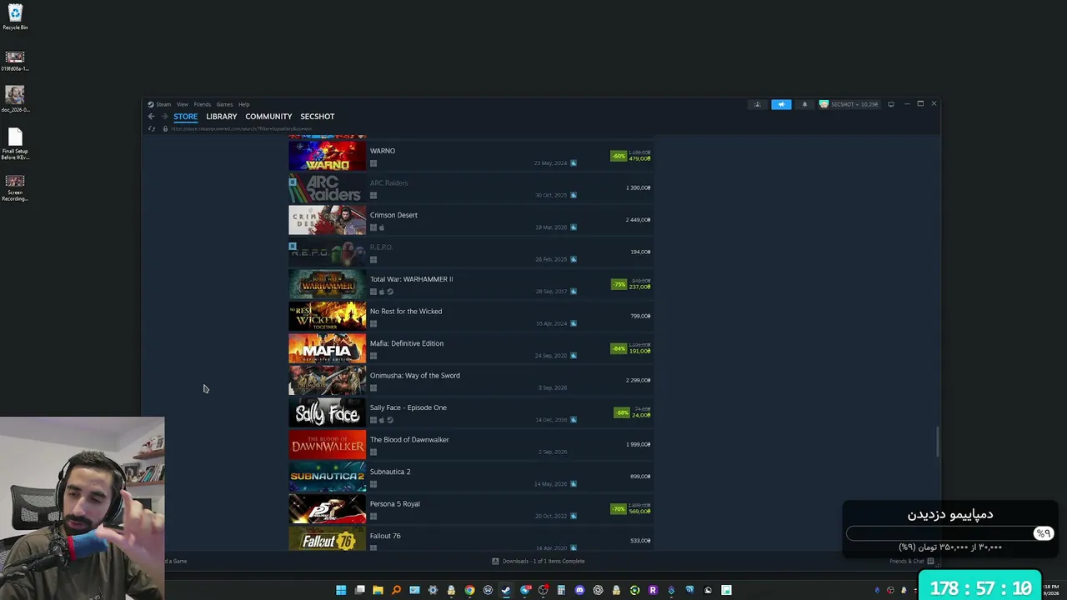Open File Explorer from the taskbar
Screen dimensions: 1067x600
click(x=378, y=590)
